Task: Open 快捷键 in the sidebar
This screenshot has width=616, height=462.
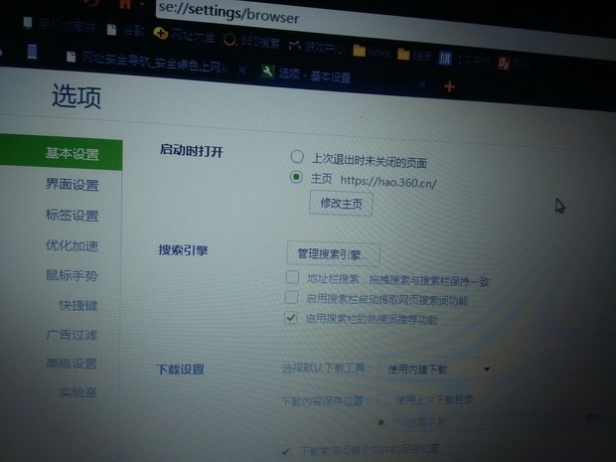Action: pos(77,305)
